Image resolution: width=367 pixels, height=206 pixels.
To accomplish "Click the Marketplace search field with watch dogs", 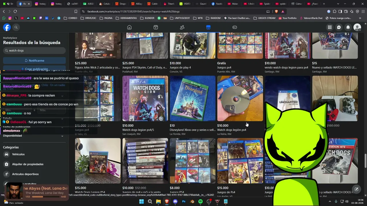I will point(34,51).
